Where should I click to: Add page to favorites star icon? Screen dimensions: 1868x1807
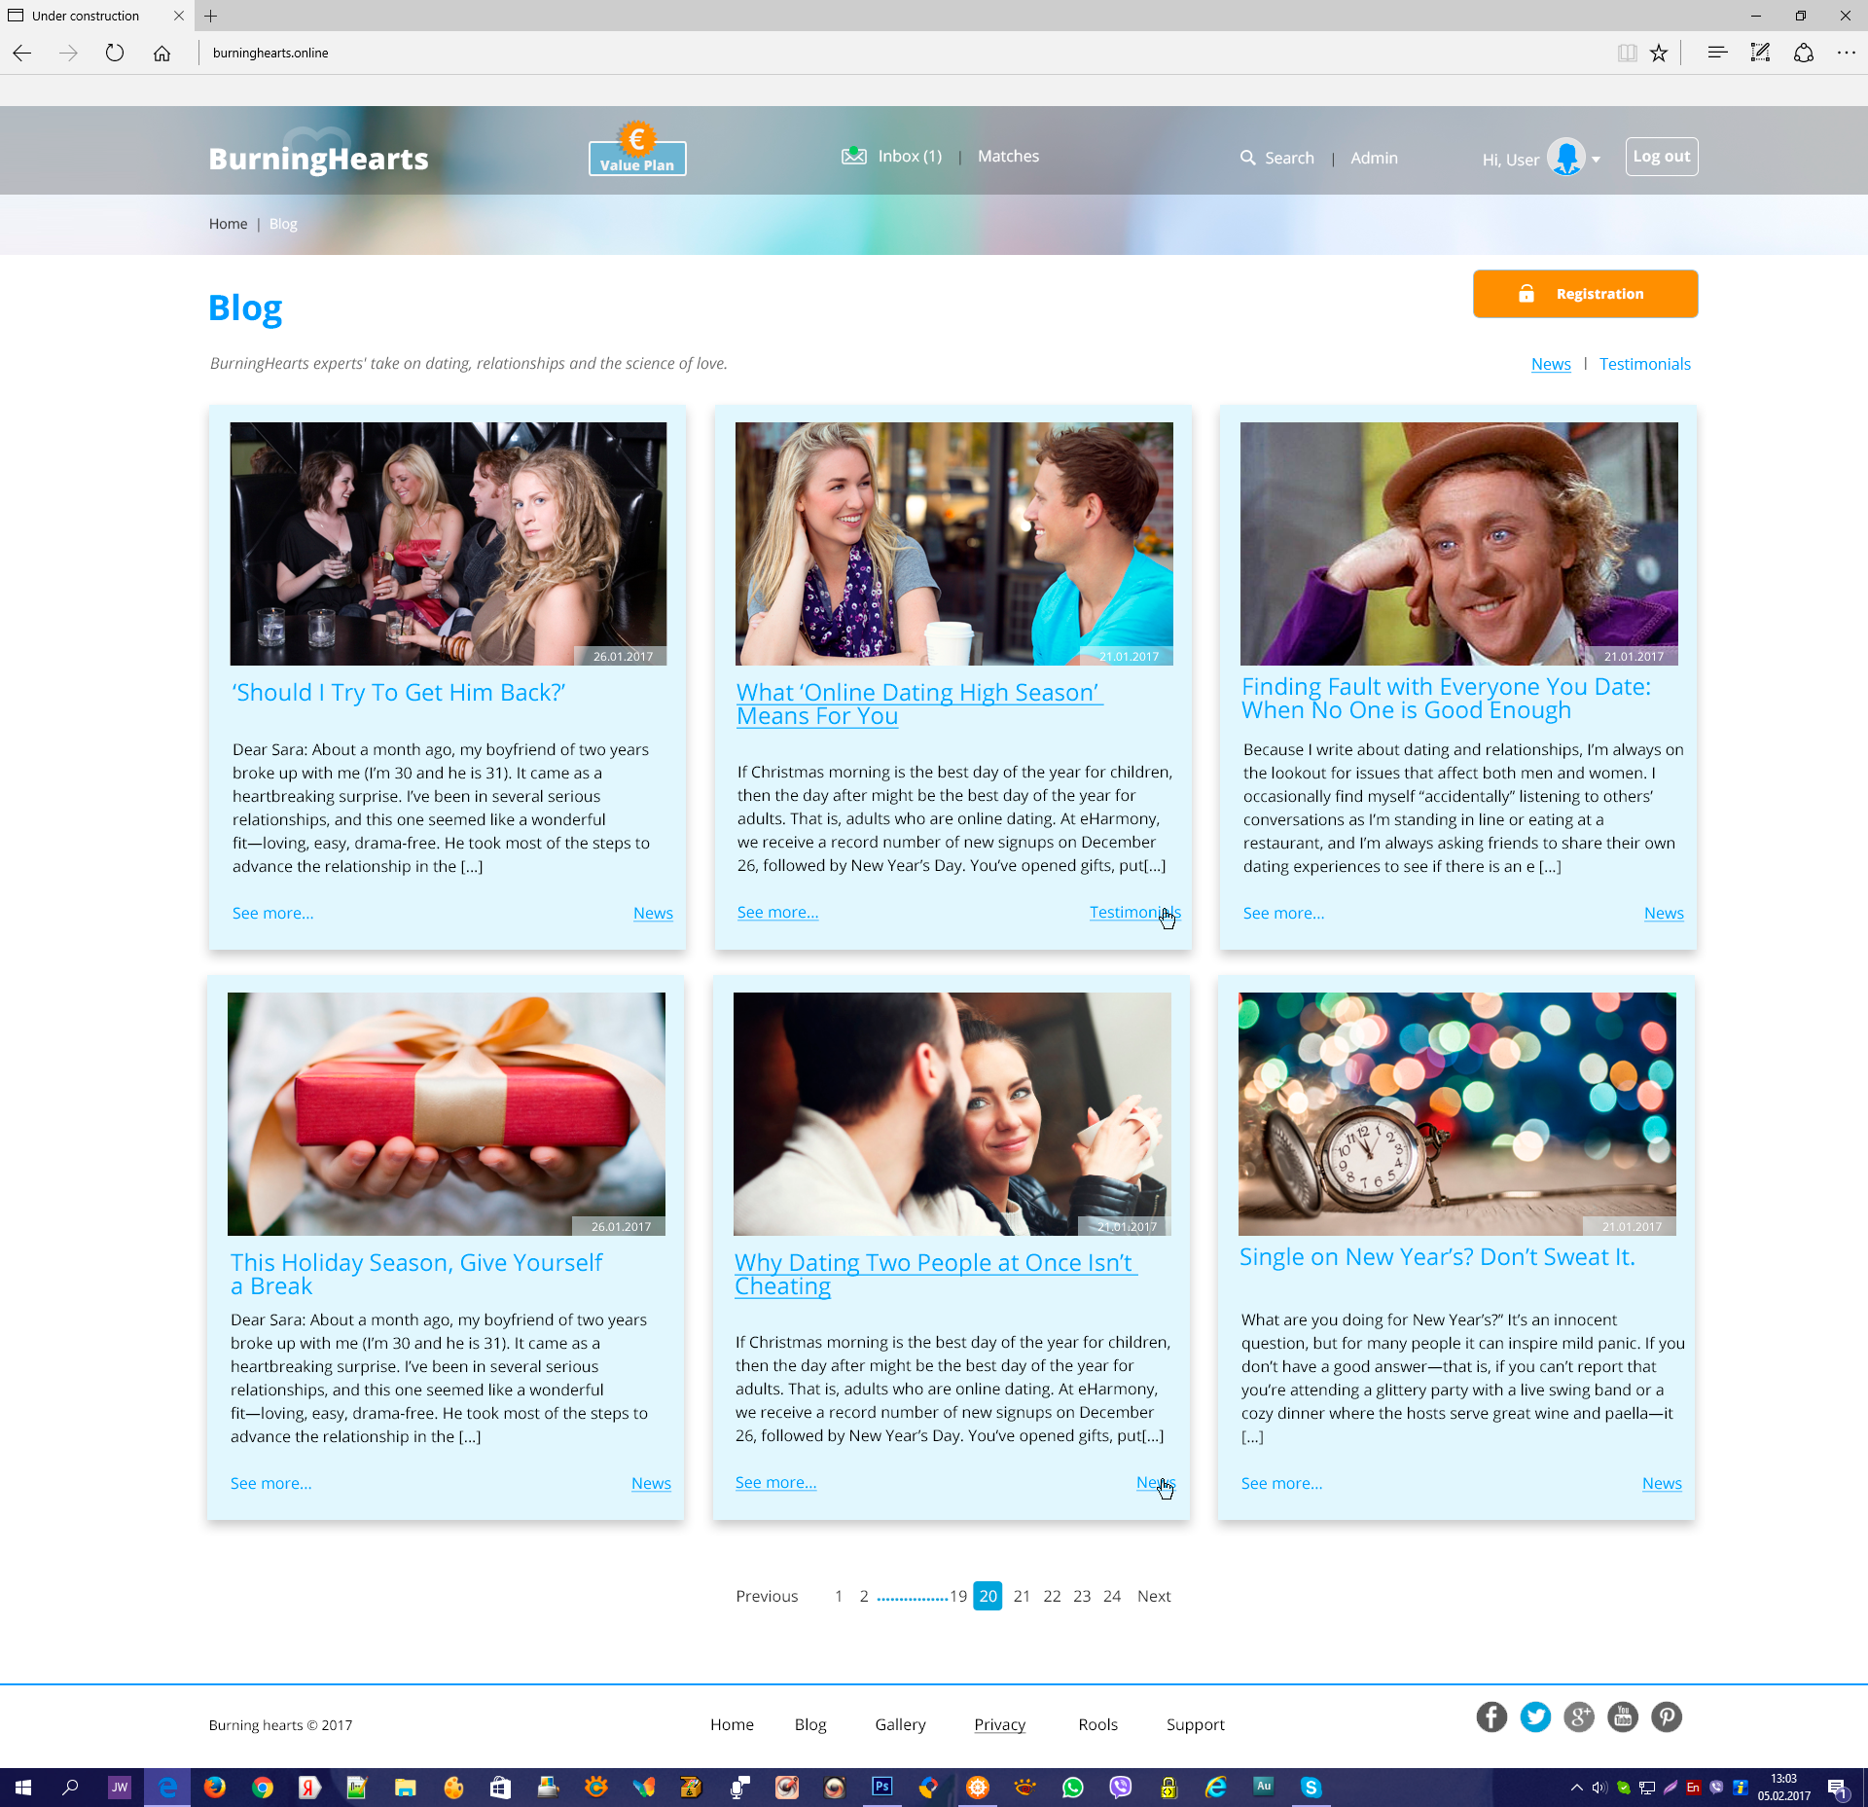[1659, 53]
